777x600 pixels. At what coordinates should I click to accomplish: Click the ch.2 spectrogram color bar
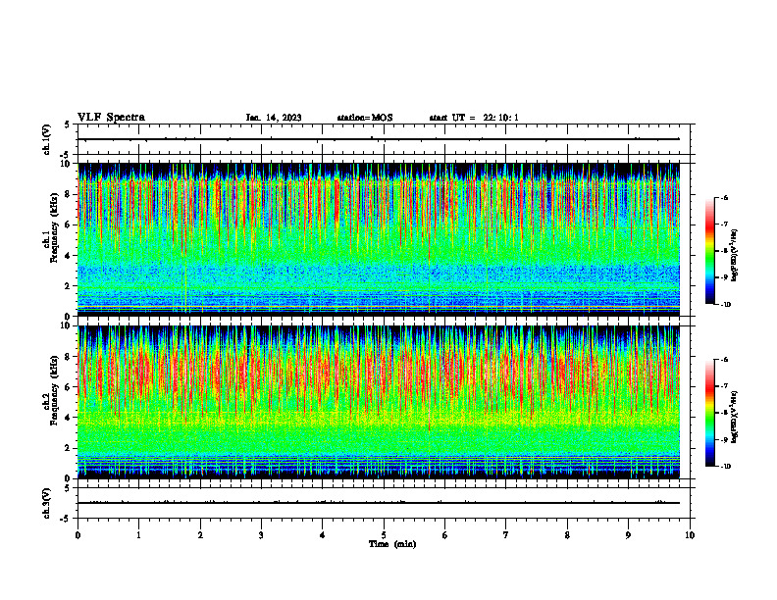coord(709,413)
